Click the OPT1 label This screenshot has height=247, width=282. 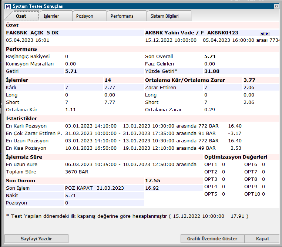(x=211, y=165)
